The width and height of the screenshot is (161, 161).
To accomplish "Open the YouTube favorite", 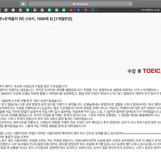I will click(x=71, y=10).
